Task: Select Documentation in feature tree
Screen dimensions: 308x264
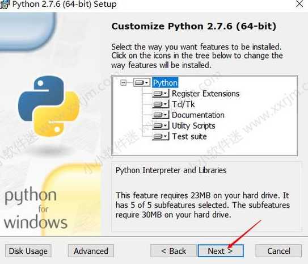Action: (198, 115)
